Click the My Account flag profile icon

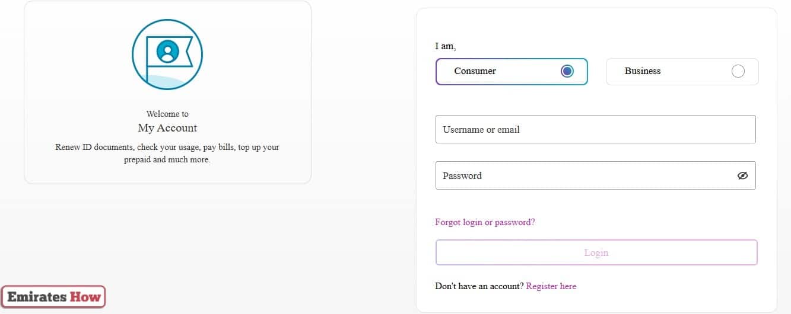click(x=167, y=55)
